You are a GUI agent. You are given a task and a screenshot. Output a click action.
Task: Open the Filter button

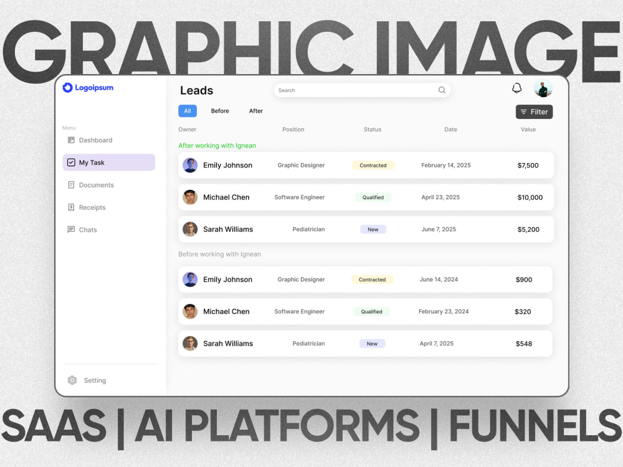pyautogui.click(x=534, y=112)
